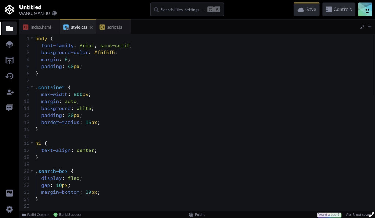Image resolution: width=375 pixels, height=218 pixels.
Task: Click the Build Success status indicator
Action: pos(67,215)
